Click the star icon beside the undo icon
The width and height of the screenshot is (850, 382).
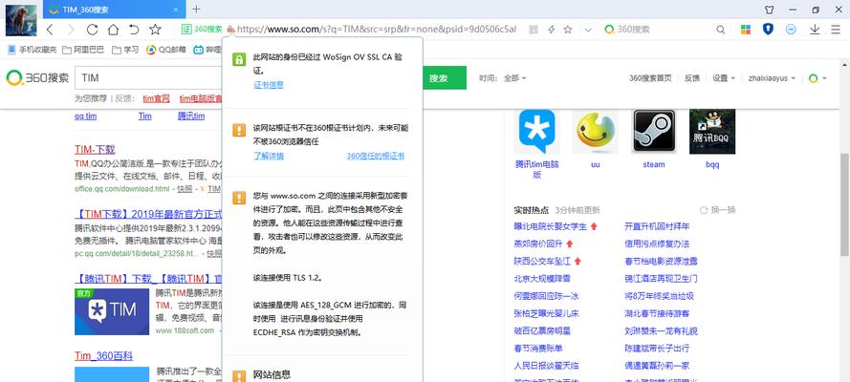point(155,30)
